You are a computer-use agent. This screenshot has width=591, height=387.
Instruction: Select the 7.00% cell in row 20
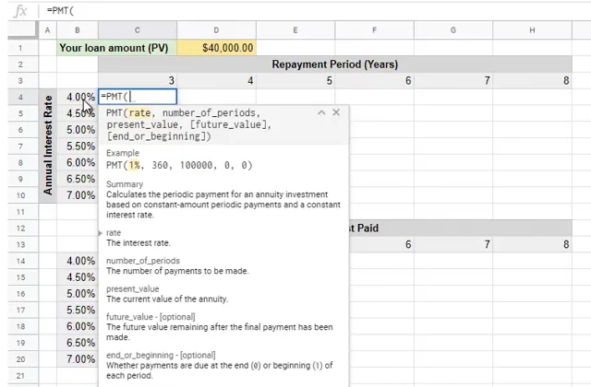(x=78, y=359)
